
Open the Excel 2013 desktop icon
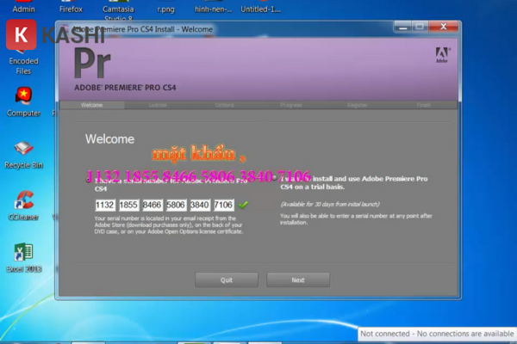(x=24, y=254)
